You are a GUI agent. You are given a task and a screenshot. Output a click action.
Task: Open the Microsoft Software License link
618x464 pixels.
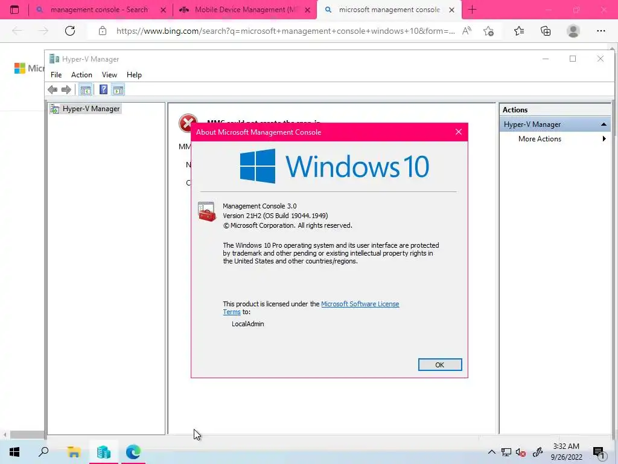coord(360,304)
